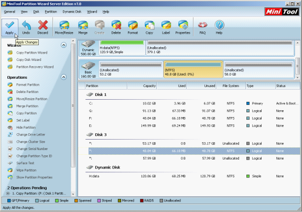
Task: Expand pending operation 1 Copy Partition
Action: (x=8, y=193)
